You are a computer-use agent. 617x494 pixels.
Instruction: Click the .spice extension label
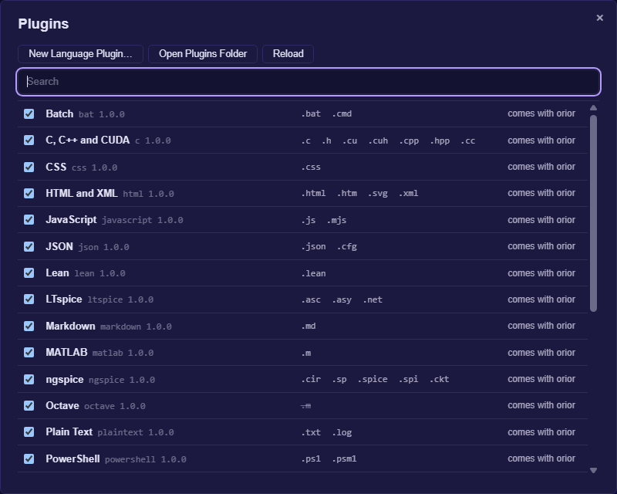pyautogui.click(x=373, y=379)
